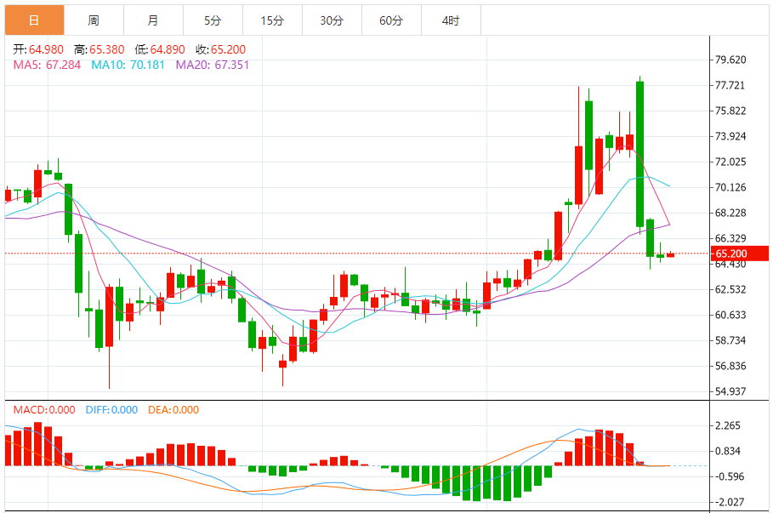This screenshot has width=773, height=513.
Task: Click the 68.228 price axis label
Action: coord(730,213)
